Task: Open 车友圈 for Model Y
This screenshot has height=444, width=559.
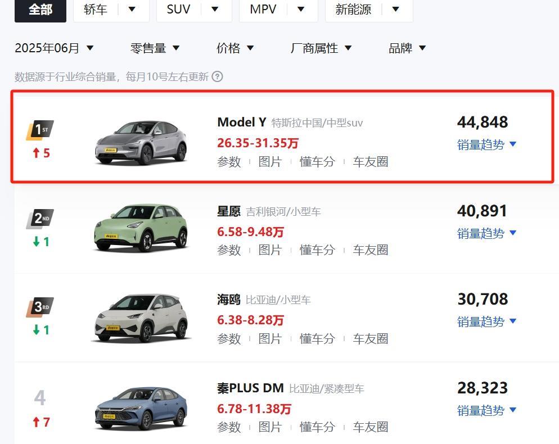Action: [x=371, y=162]
